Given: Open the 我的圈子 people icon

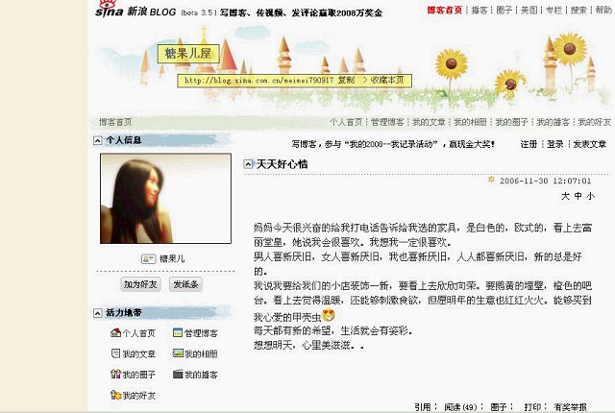Looking at the screenshot, I should pos(115,374).
